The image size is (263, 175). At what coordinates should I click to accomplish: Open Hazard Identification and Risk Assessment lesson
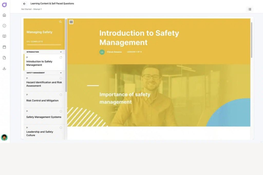44,83
